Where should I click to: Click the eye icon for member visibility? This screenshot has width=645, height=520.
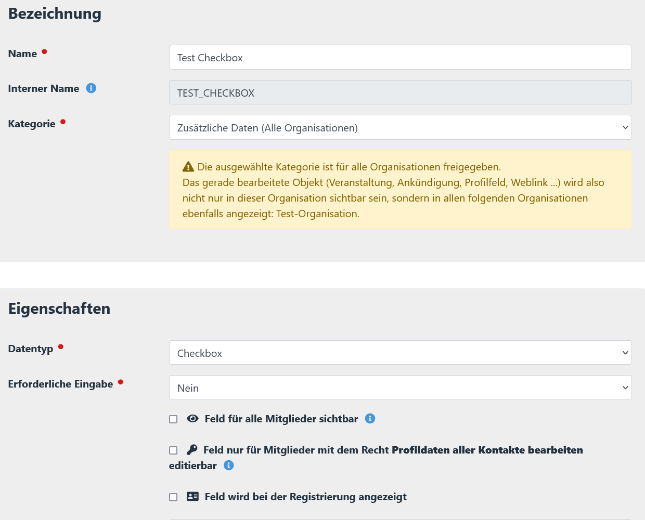[x=192, y=419]
